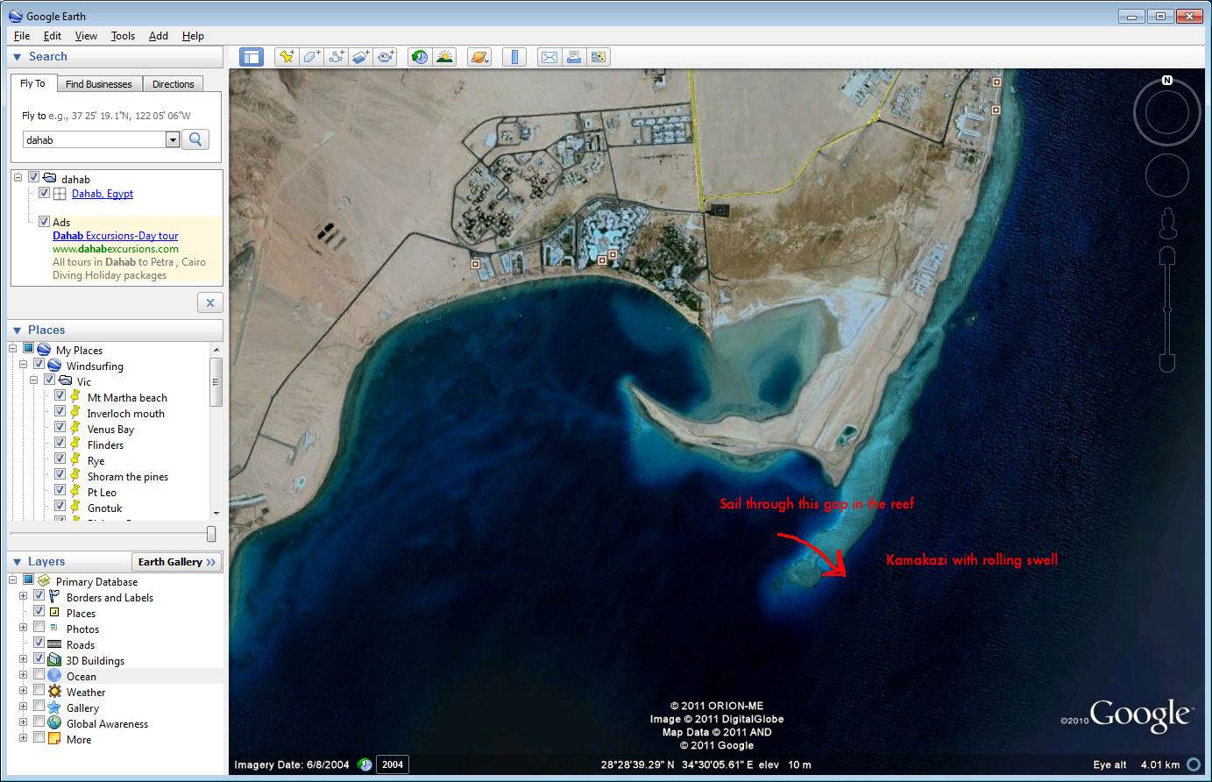The width and height of the screenshot is (1212, 782).
Task: Open the Dahab, Egypt search result link
Action: pyautogui.click(x=103, y=194)
